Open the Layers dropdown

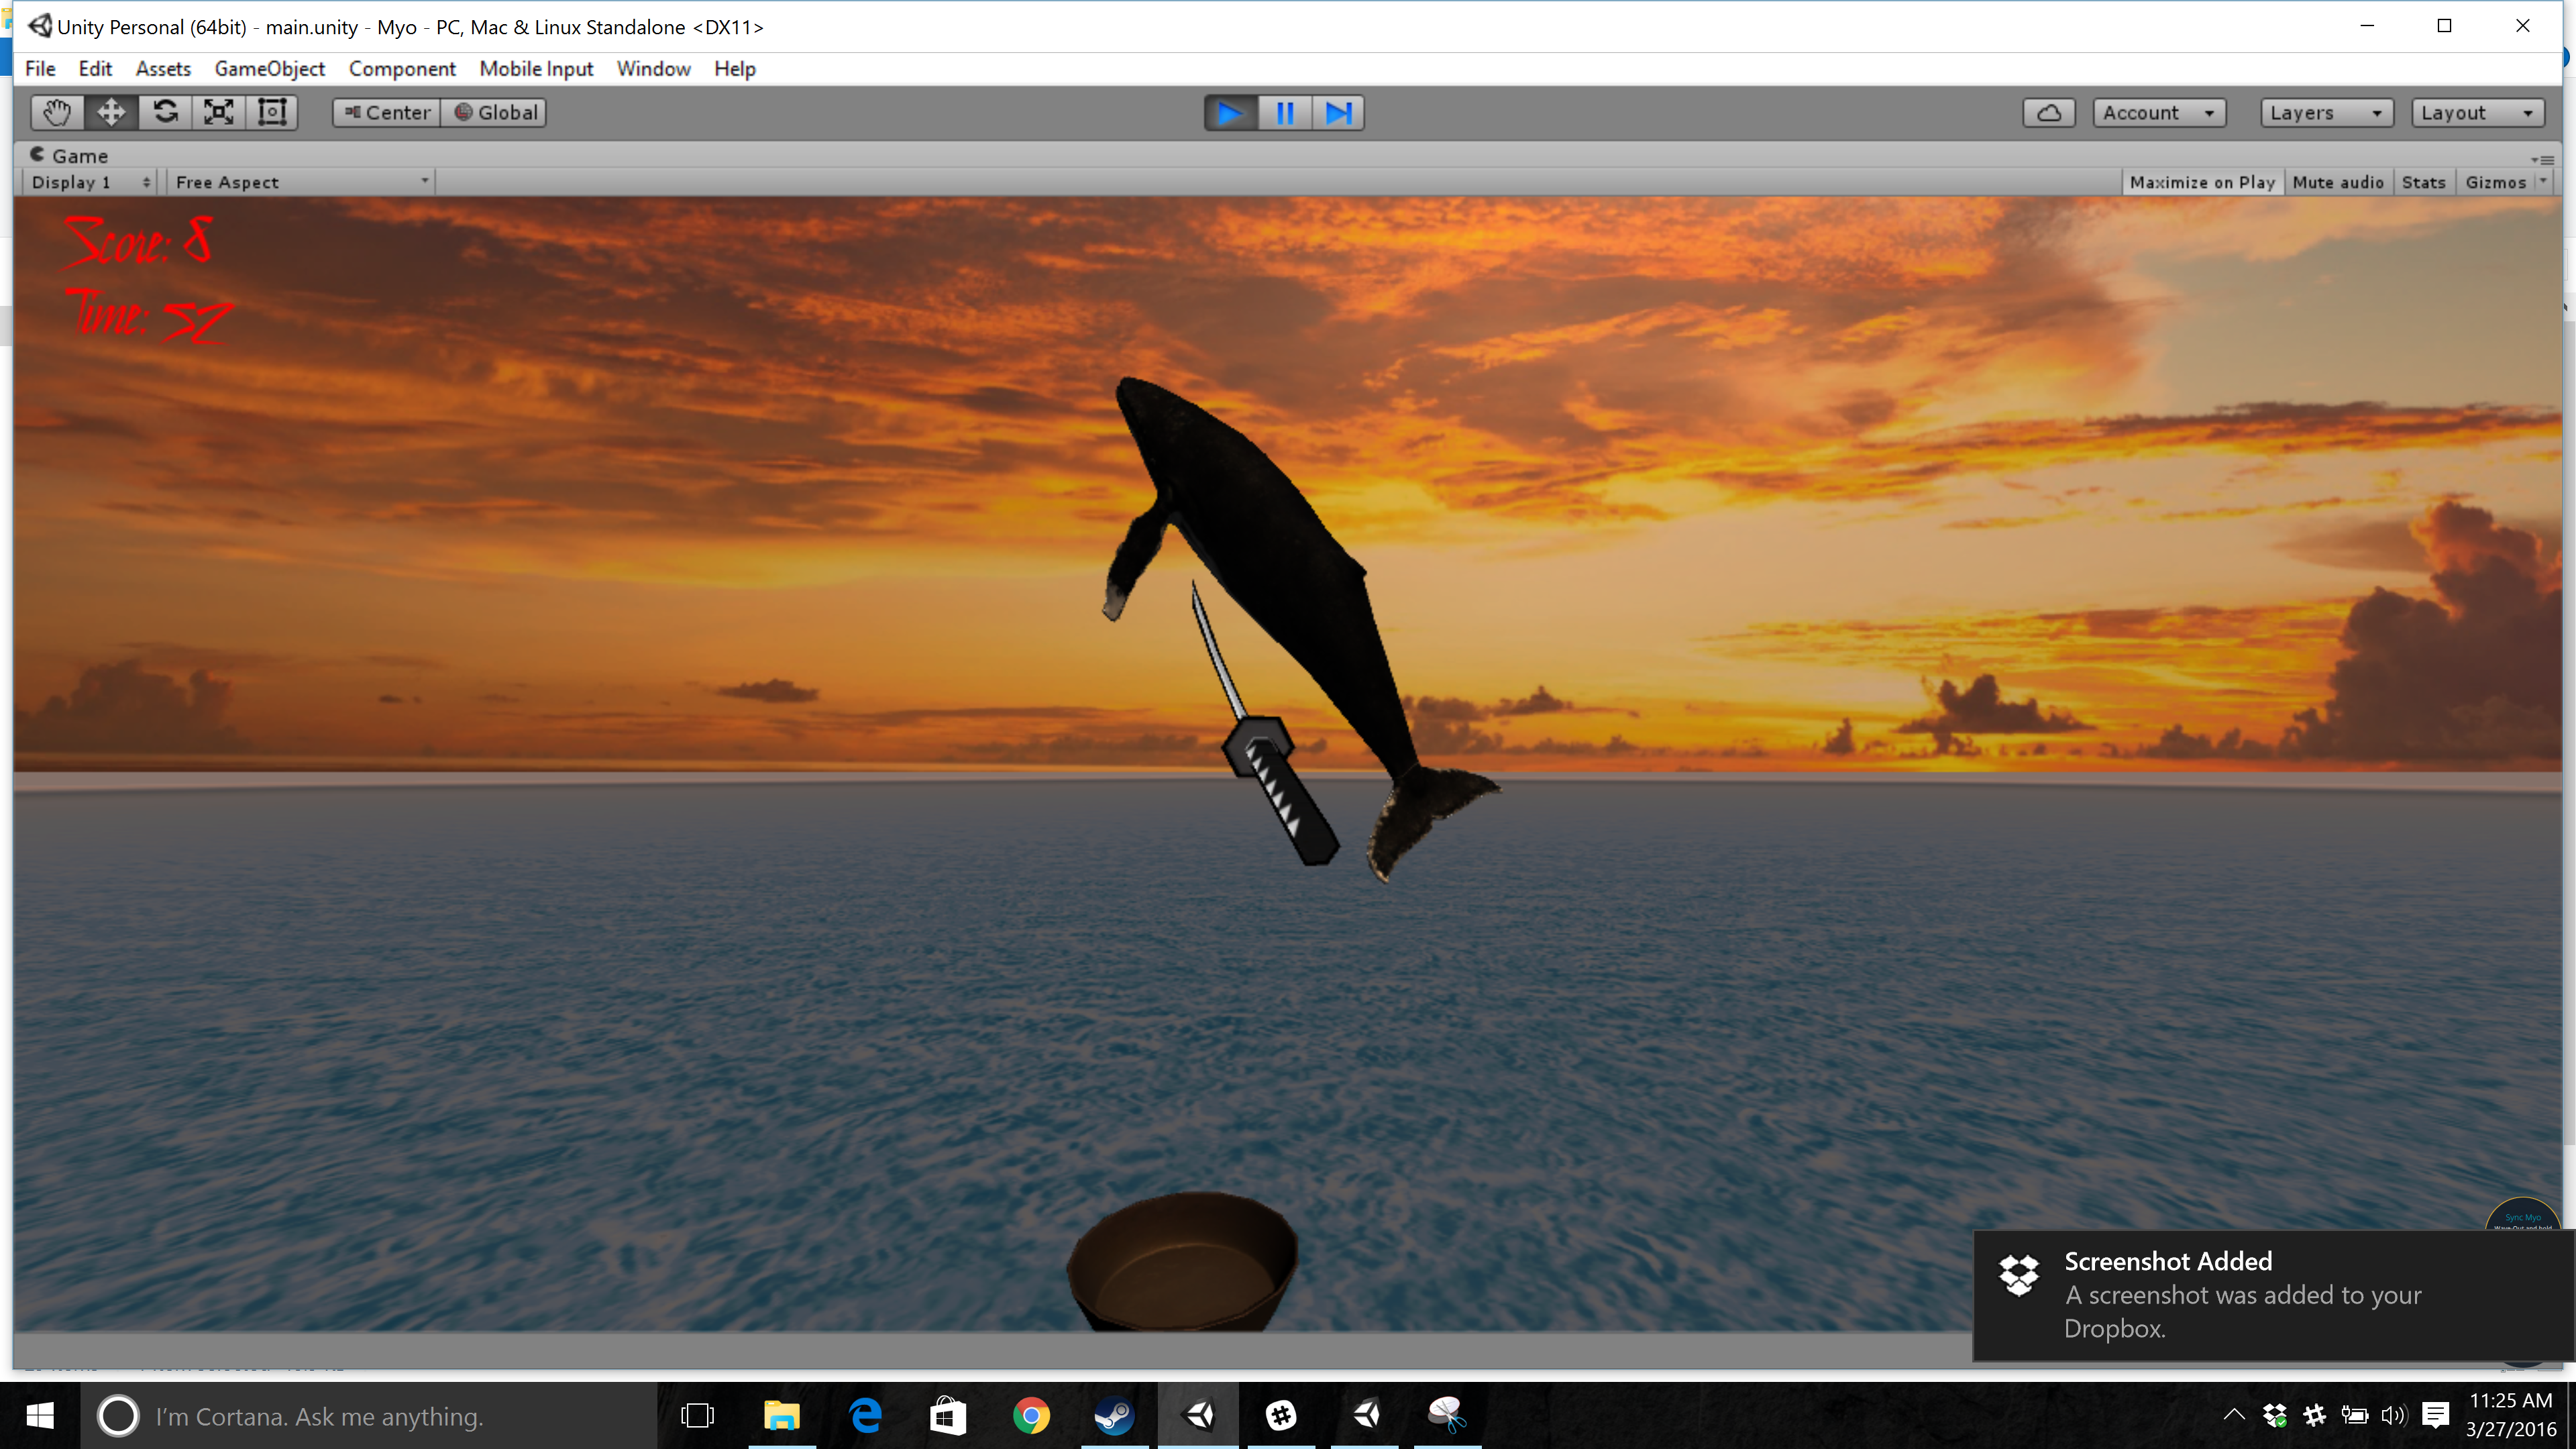(x=2326, y=112)
